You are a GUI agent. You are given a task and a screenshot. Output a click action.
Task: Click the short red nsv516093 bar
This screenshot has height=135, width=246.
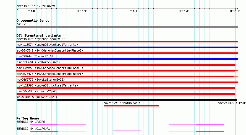pos(131,106)
